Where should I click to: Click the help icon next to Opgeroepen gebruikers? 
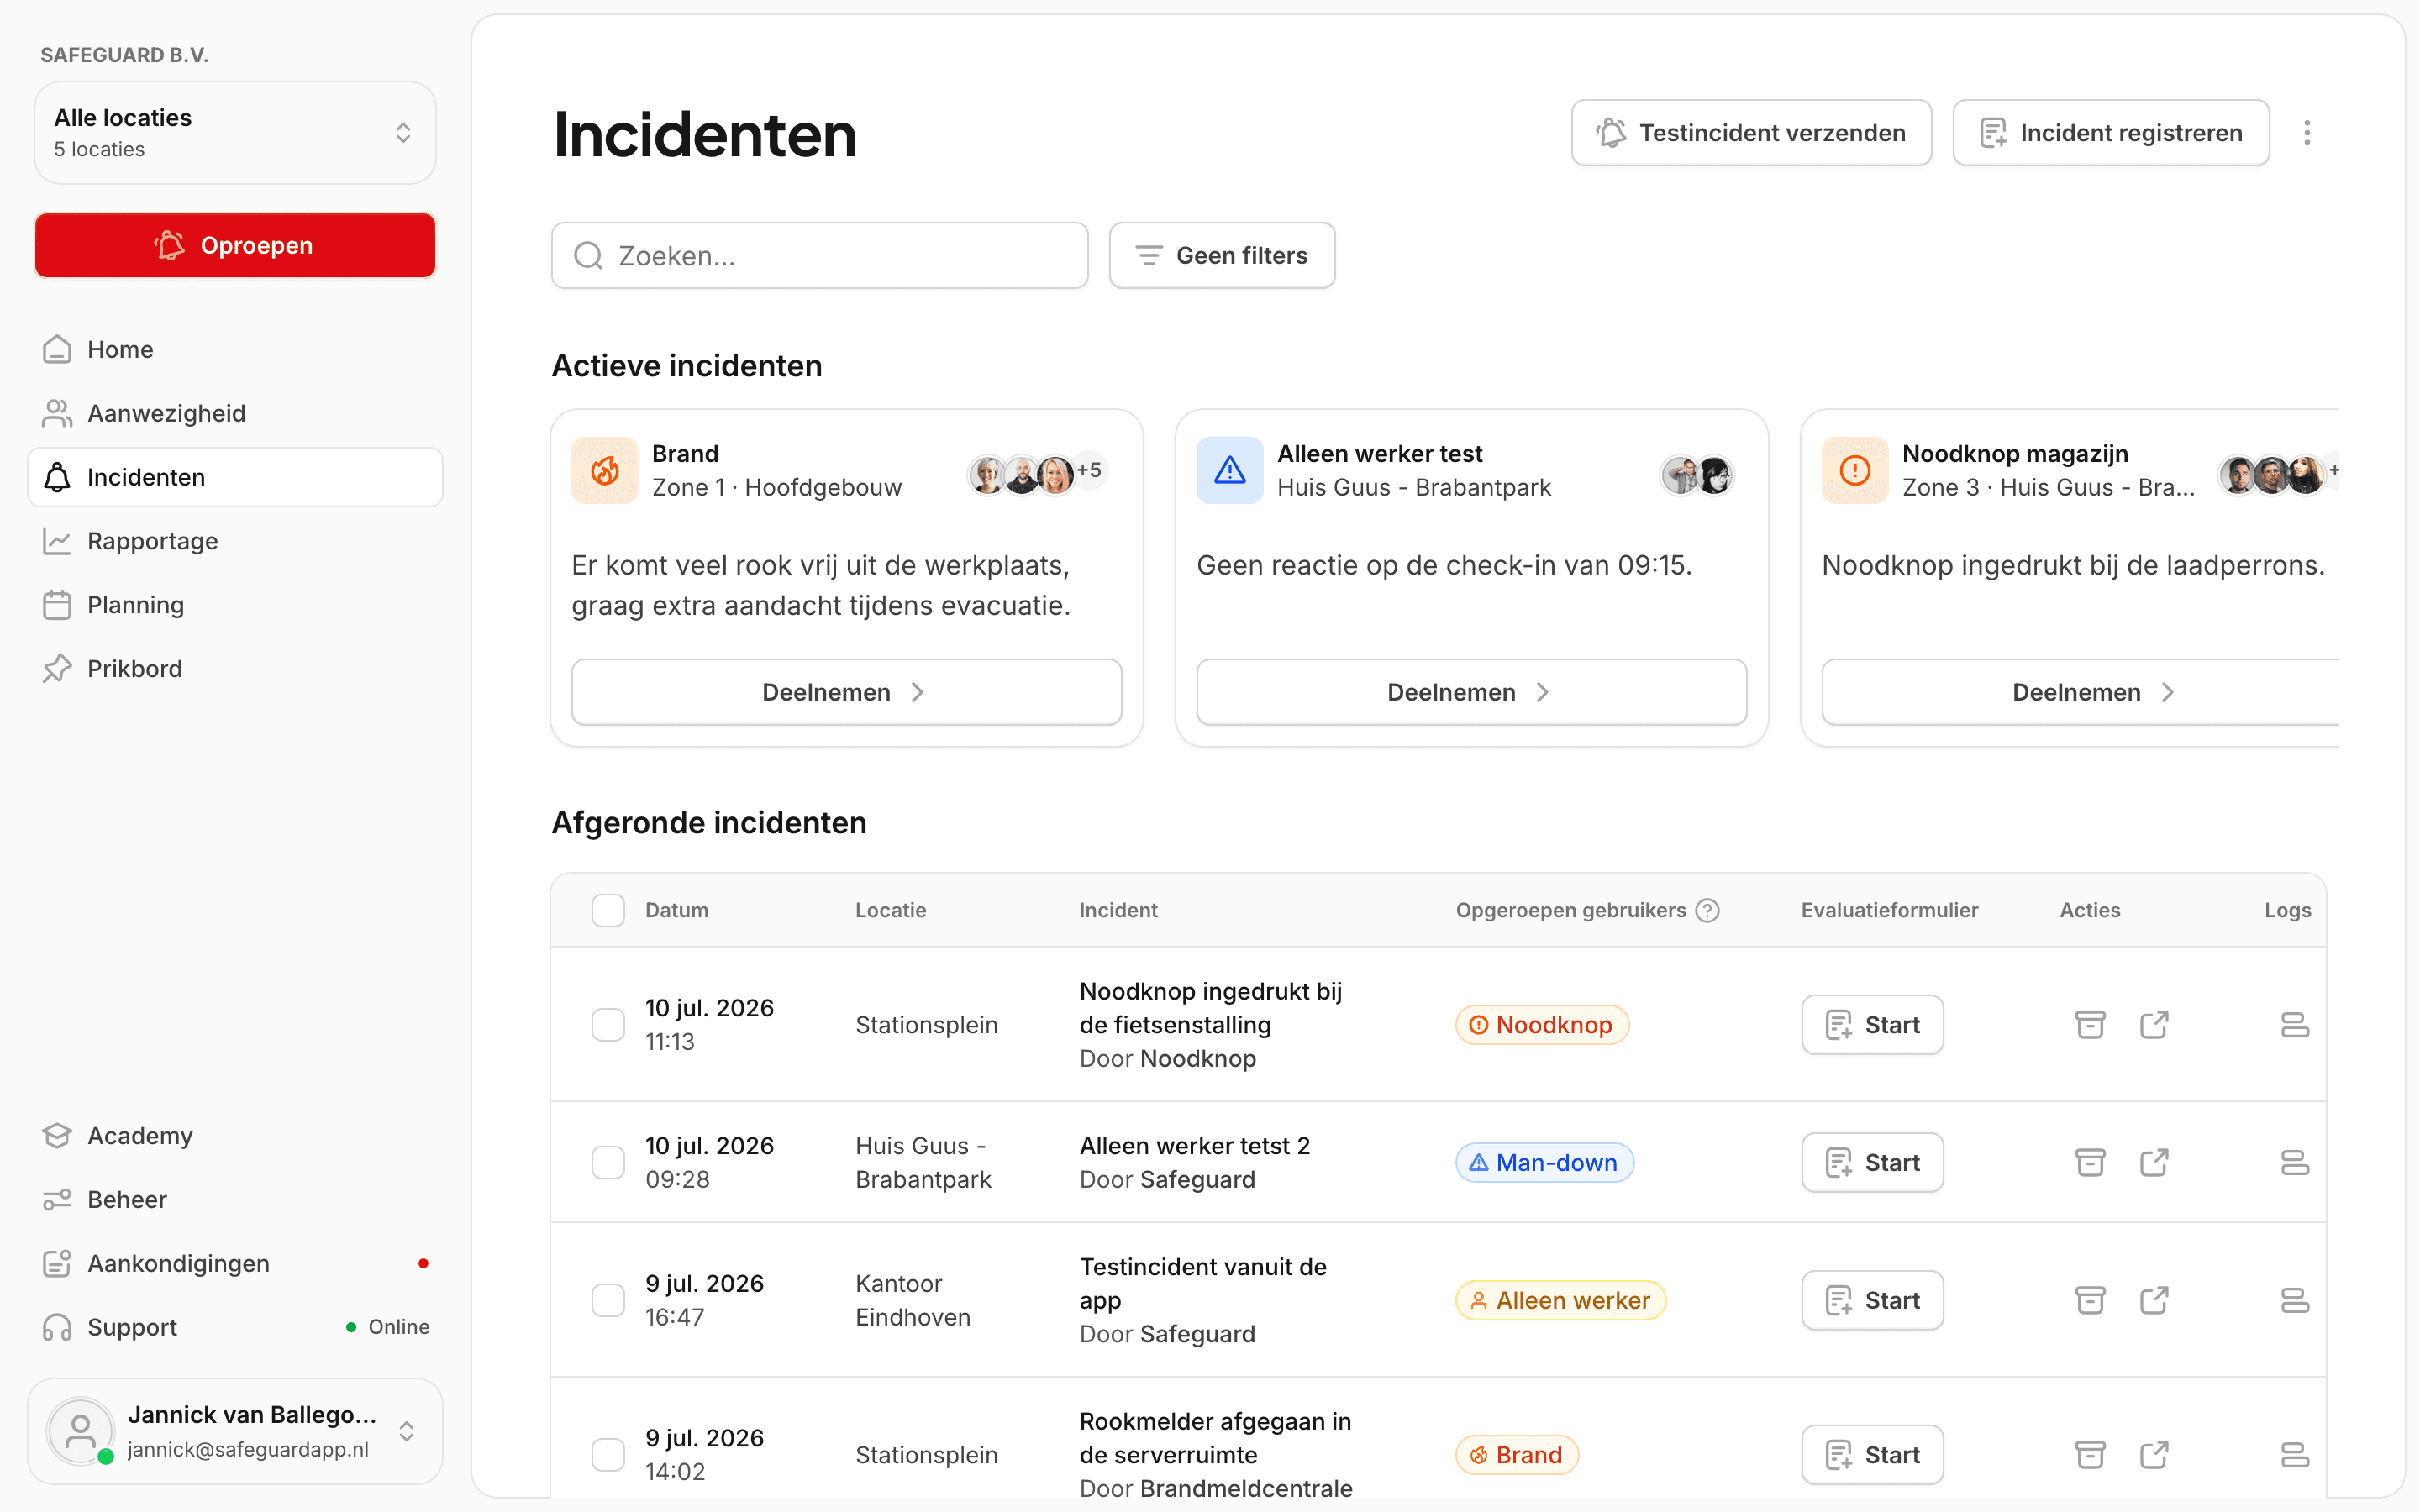click(x=1708, y=910)
